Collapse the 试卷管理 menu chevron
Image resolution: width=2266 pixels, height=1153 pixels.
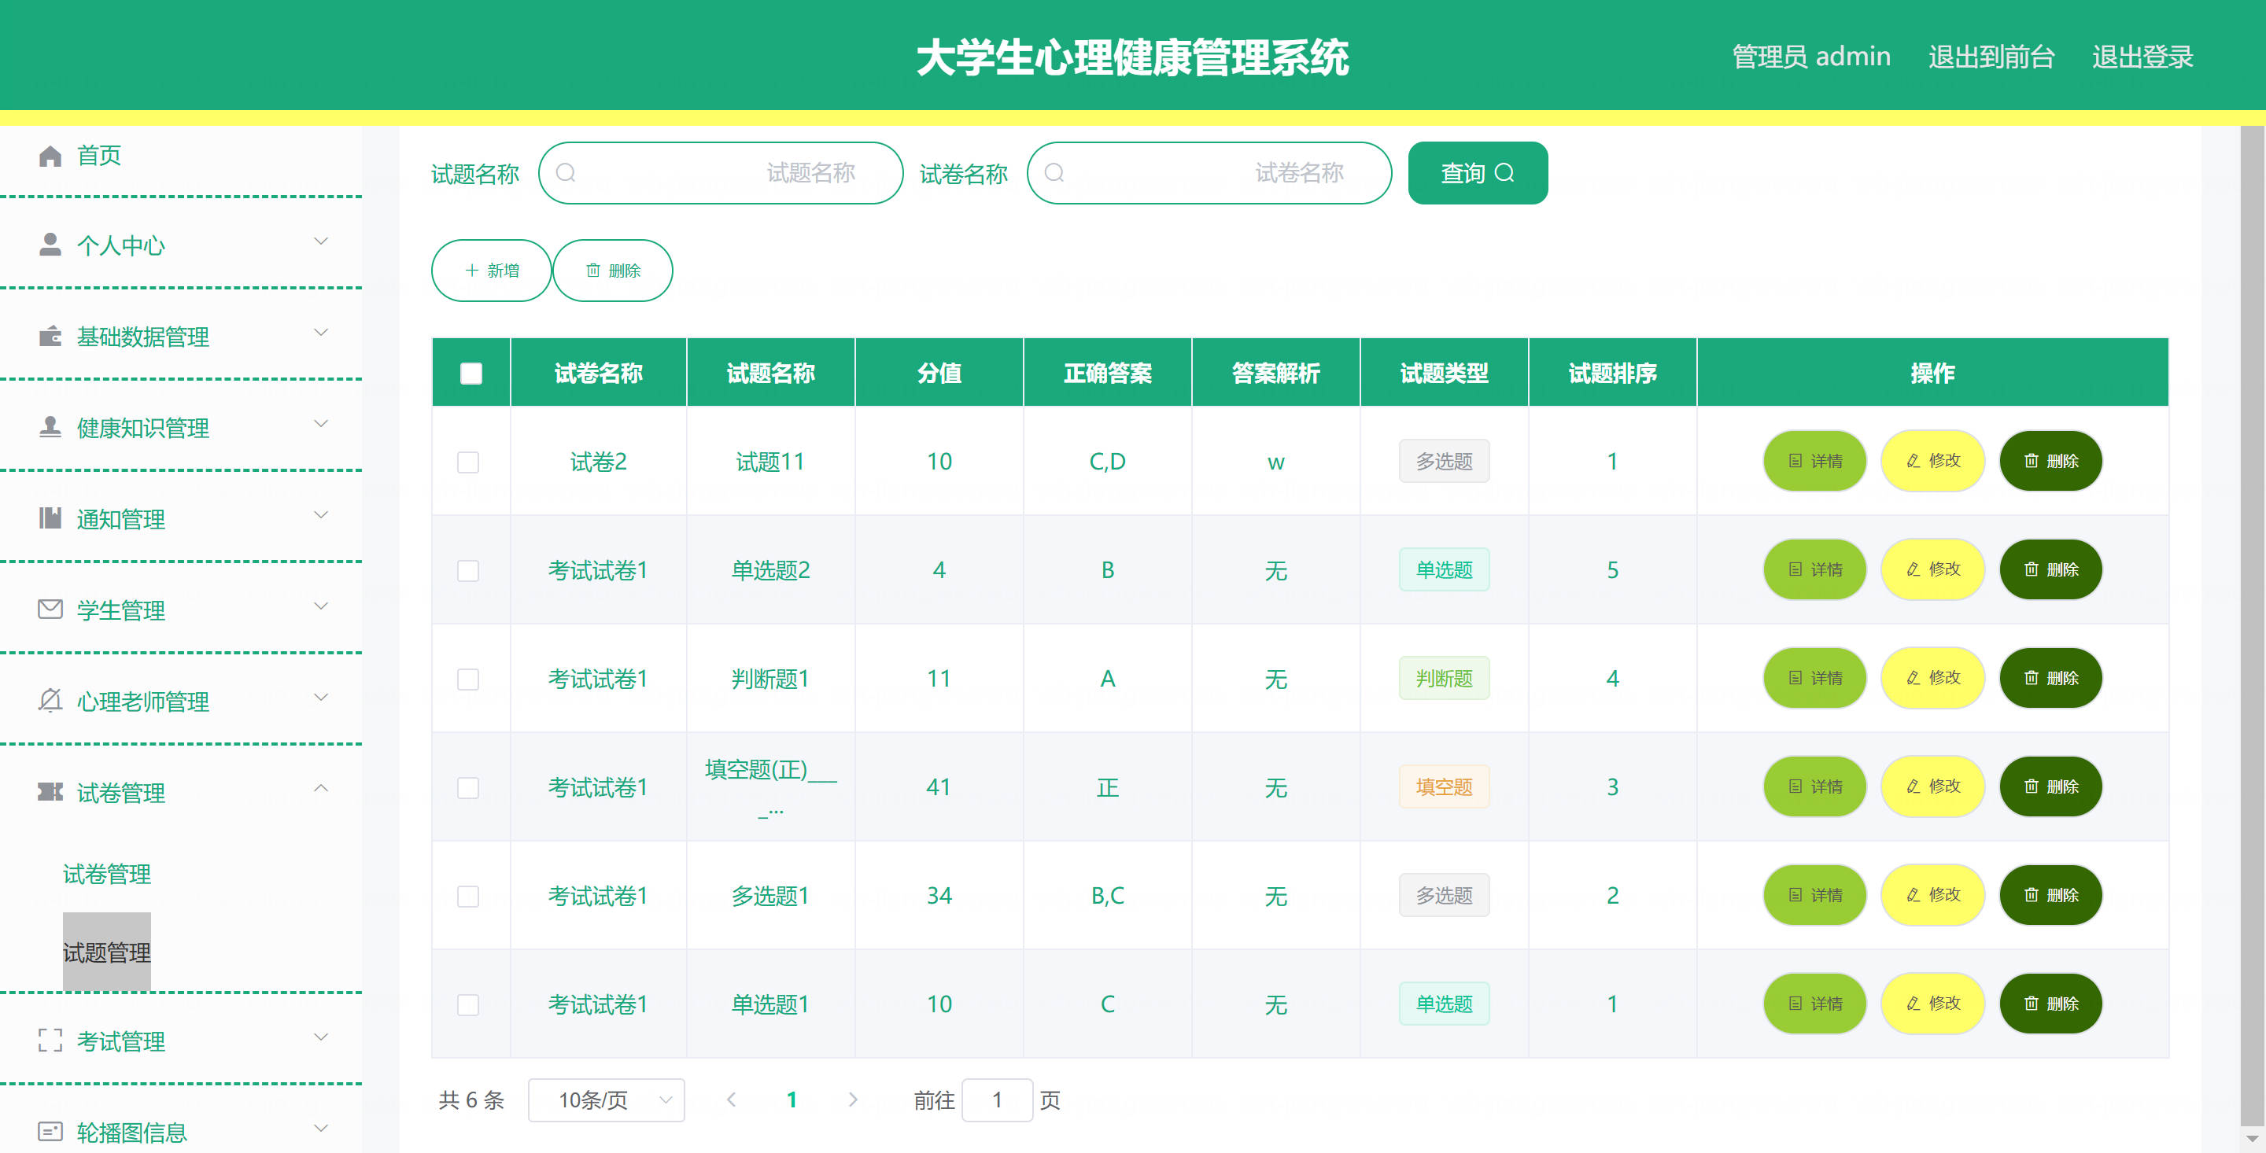click(x=321, y=788)
